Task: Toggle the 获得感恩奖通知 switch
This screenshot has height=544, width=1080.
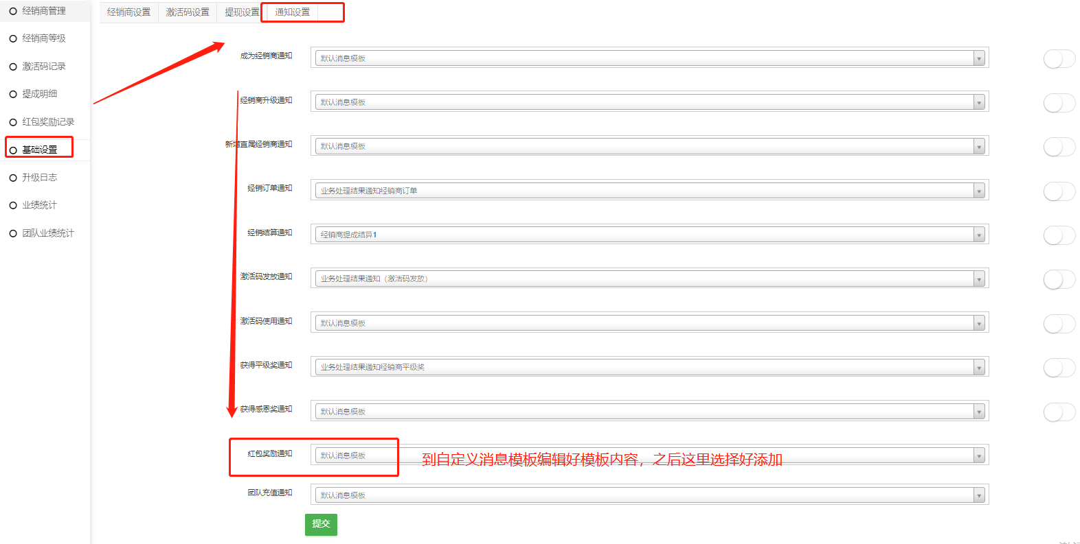Action: point(1058,412)
